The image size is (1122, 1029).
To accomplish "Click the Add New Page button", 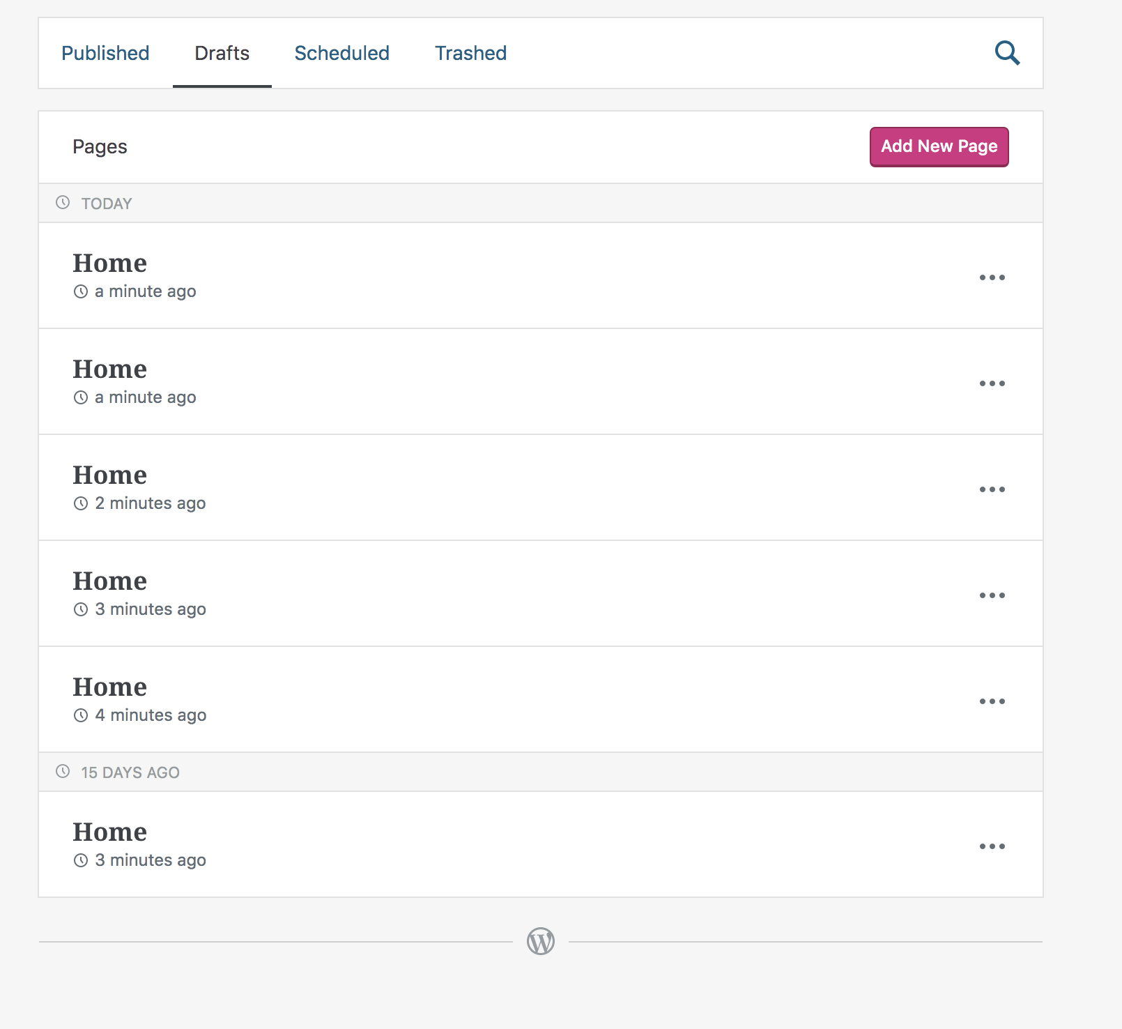I will pos(939,146).
